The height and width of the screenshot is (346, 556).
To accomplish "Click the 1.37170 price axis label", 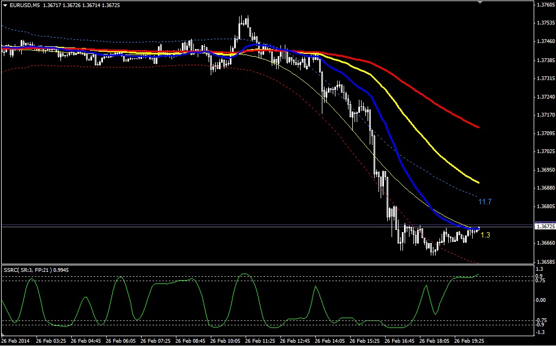I will (x=546, y=115).
